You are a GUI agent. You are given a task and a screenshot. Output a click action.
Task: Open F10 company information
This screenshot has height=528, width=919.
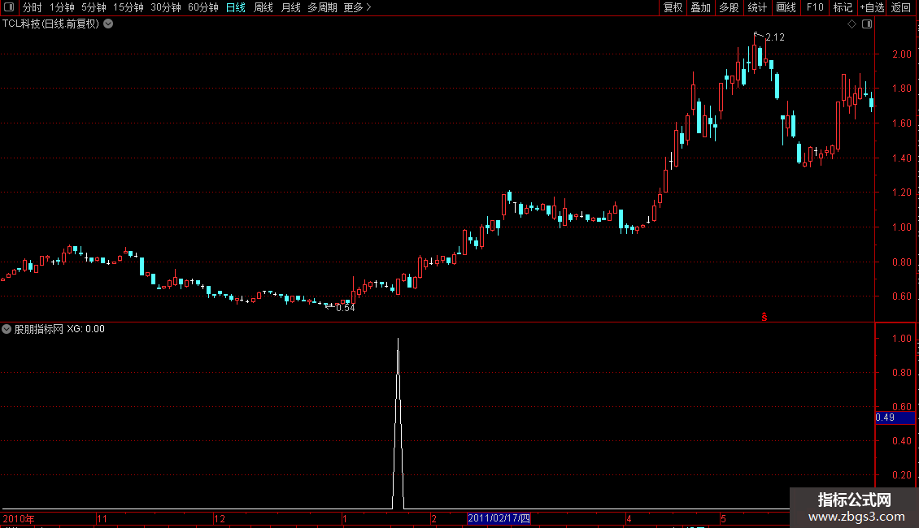point(815,7)
